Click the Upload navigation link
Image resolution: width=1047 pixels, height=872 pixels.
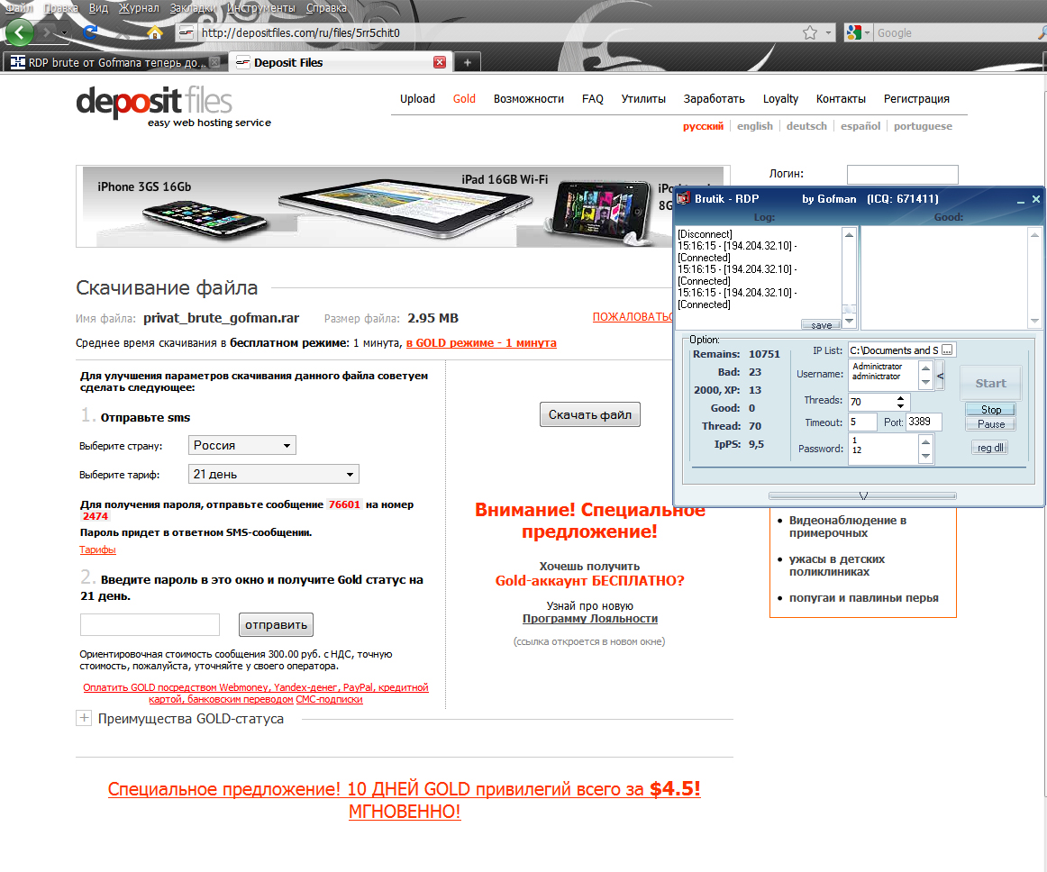[417, 99]
